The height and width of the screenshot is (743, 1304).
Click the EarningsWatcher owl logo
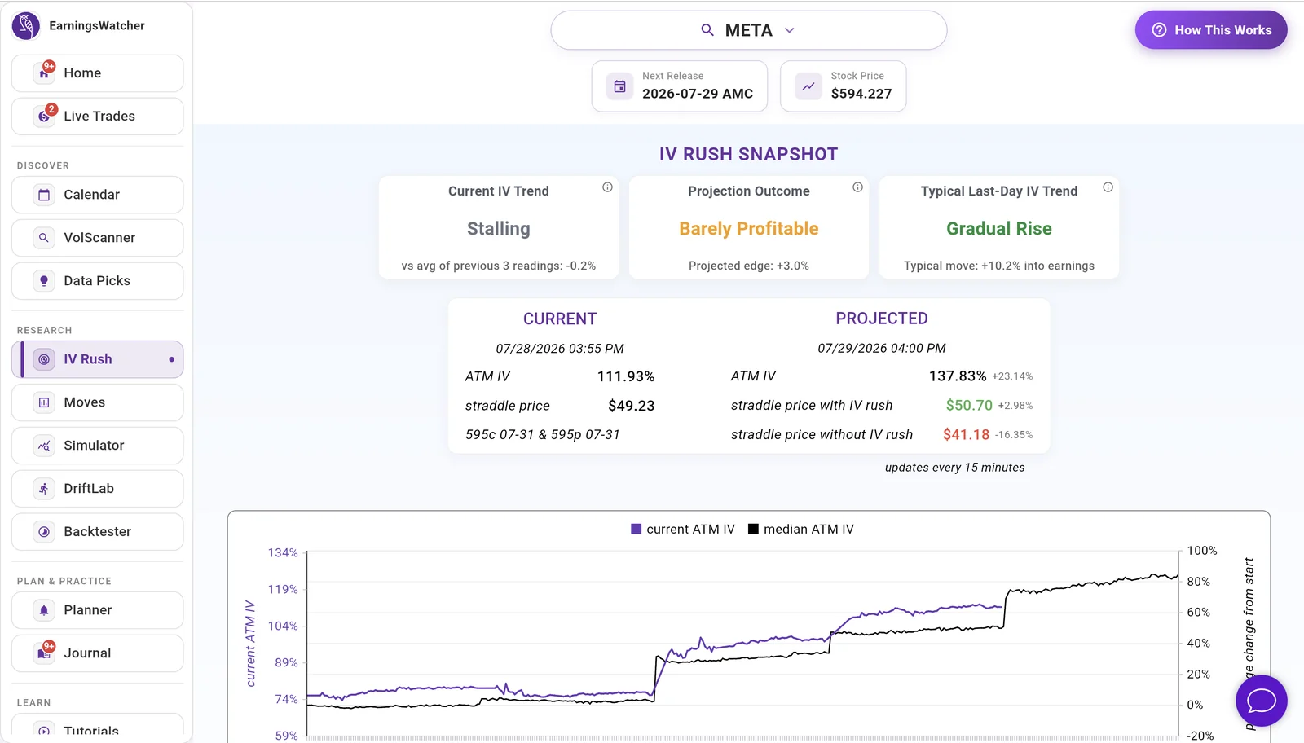[x=26, y=26]
